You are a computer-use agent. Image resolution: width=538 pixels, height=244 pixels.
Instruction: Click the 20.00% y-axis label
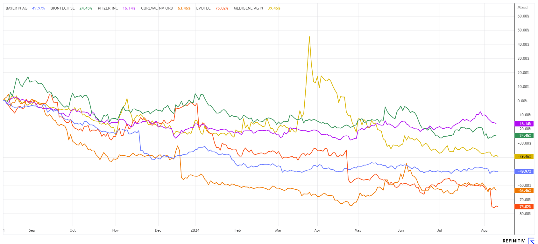click(x=523, y=73)
